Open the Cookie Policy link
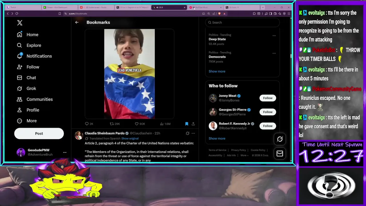This screenshot has width=366, height=206. 258,150
